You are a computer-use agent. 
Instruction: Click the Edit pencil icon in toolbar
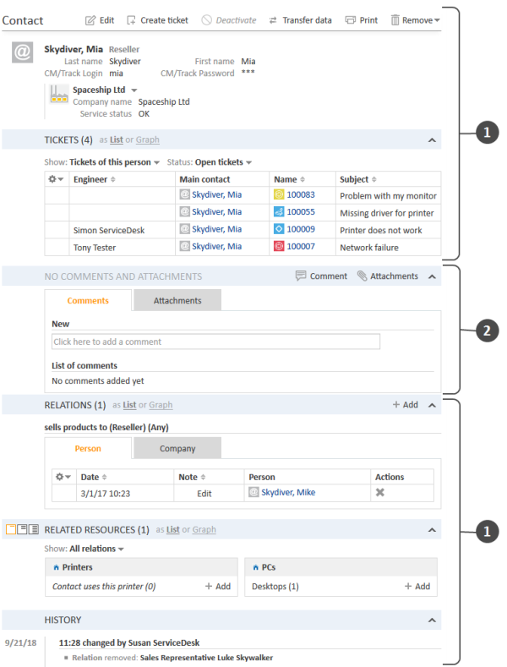pos(91,20)
